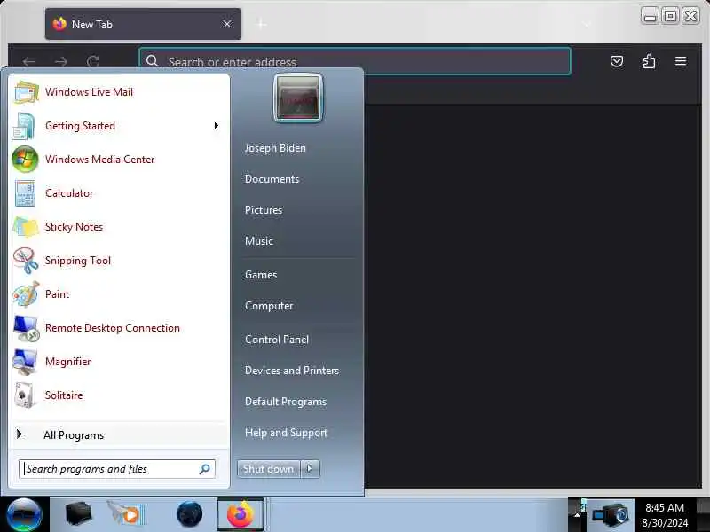The width and height of the screenshot is (710, 532).
Task: Open Default Programs
Action: click(x=286, y=402)
